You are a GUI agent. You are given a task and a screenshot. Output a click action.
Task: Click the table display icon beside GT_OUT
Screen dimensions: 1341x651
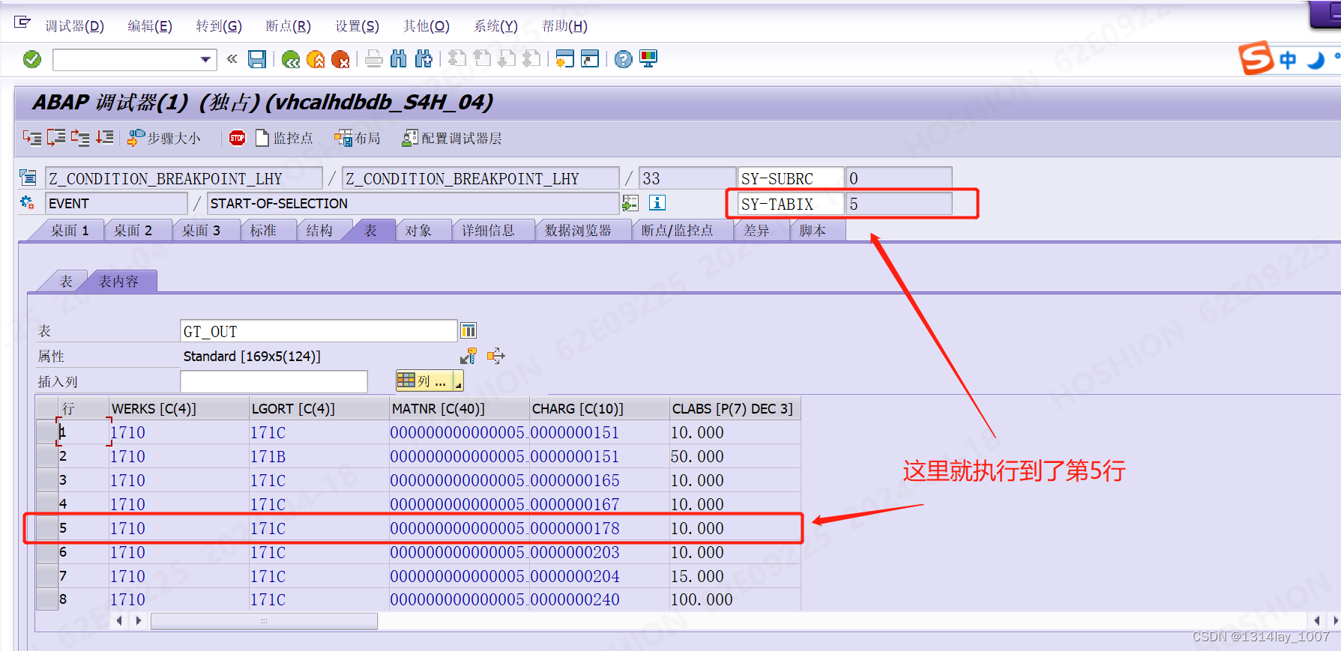468,330
